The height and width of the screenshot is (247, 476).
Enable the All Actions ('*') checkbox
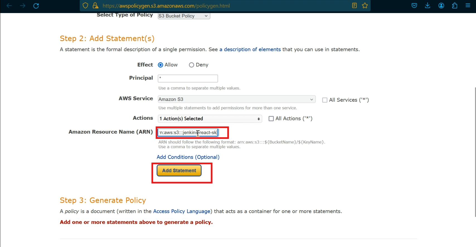[x=271, y=119]
